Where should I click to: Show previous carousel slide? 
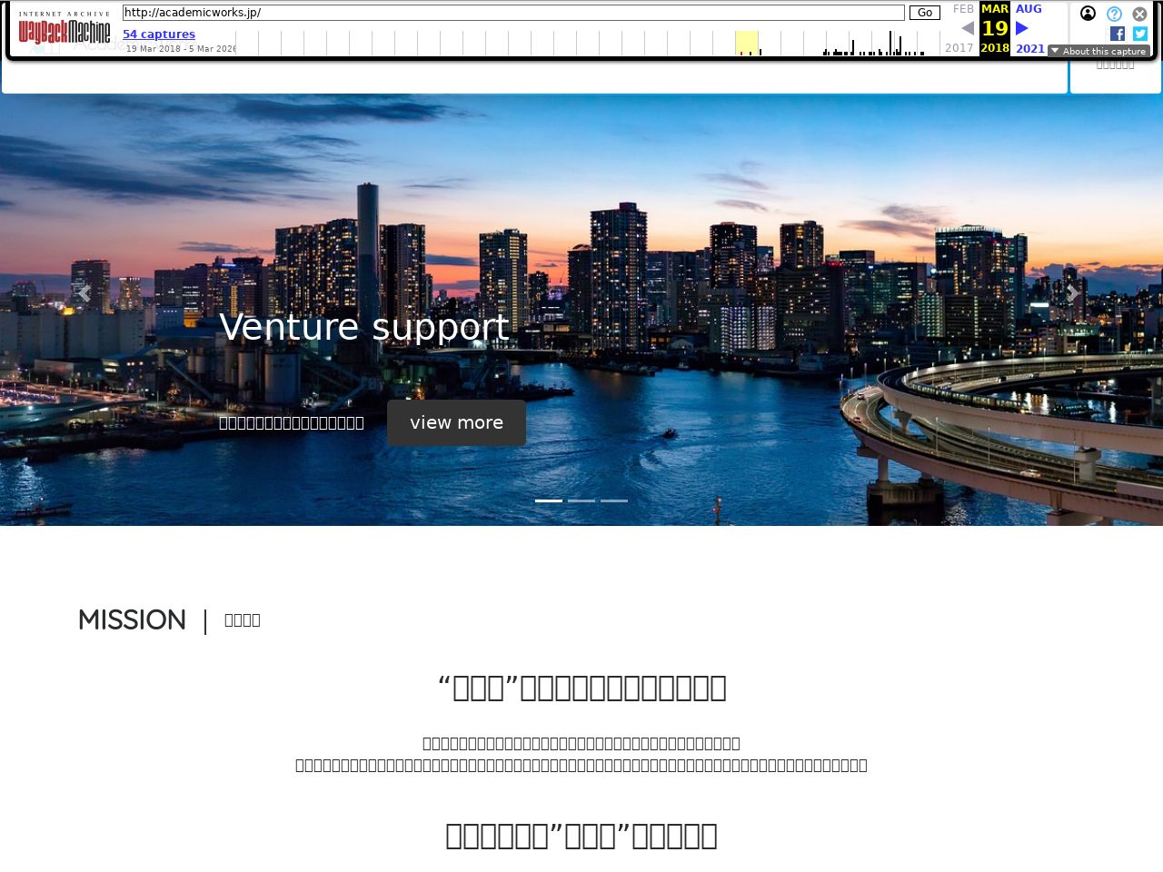click(84, 293)
